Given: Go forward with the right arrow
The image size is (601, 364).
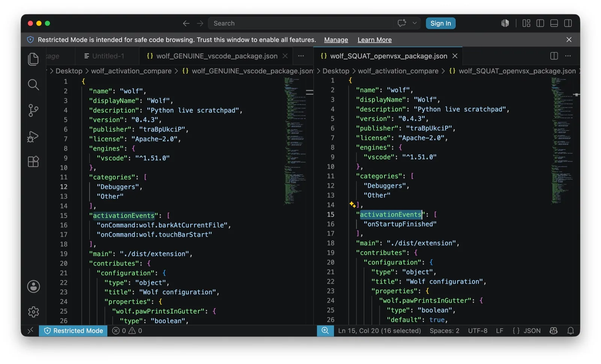Looking at the screenshot, I should point(200,23).
